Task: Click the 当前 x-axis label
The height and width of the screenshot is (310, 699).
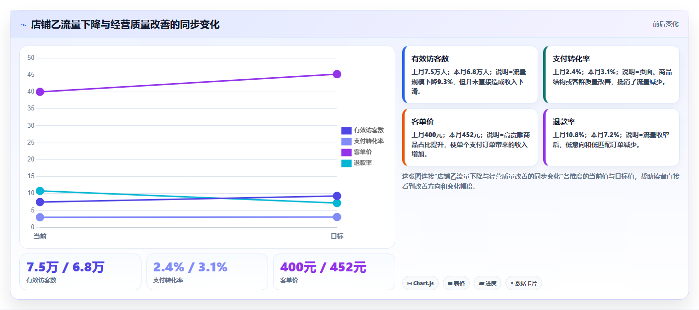Action: point(40,236)
